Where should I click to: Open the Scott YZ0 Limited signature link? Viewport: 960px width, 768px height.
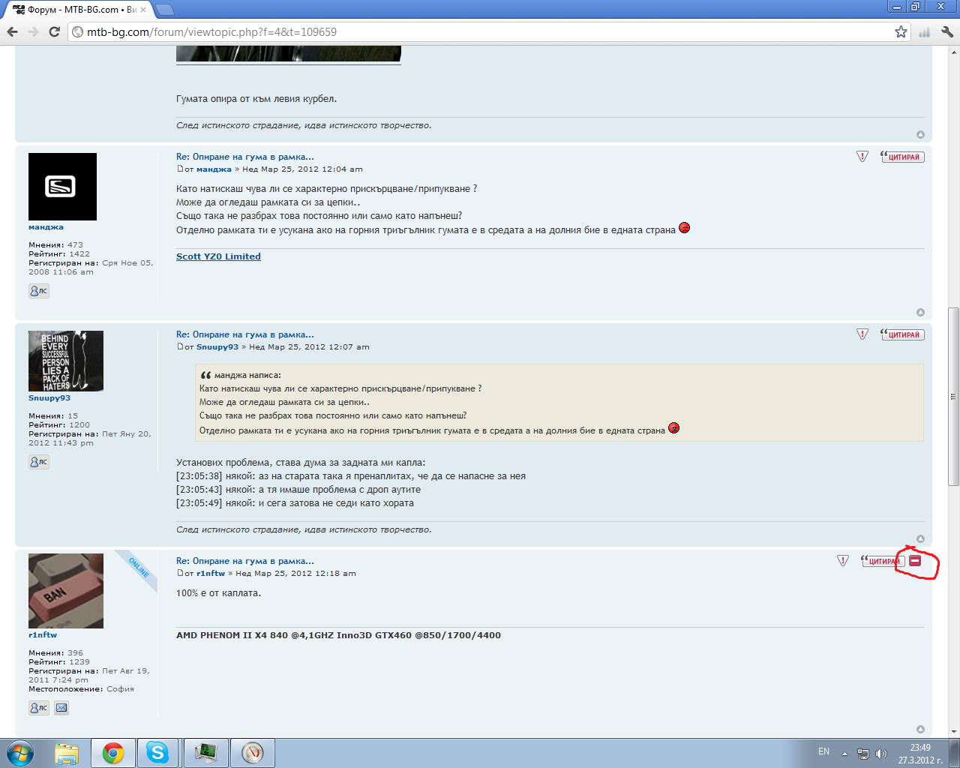tap(218, 256)
